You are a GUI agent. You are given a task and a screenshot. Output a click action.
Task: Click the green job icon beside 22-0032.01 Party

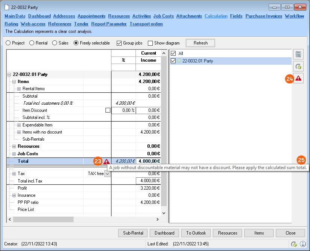pos(179,61)
